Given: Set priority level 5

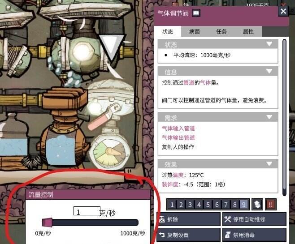Looking at the screenshot, I should pyautogui.click(x=208, y=205).
